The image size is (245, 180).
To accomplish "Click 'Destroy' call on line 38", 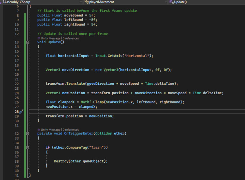I will tap(61, 161).
